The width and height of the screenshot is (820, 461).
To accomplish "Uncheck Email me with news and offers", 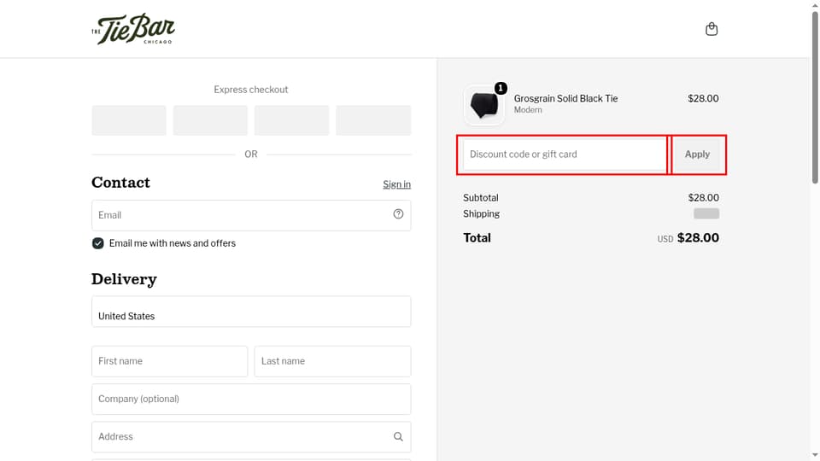I will (97, 243).
